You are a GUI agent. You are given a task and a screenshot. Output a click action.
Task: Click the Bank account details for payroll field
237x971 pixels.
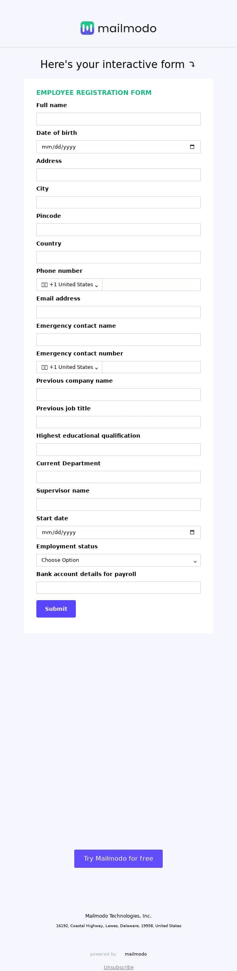[118, 588]
